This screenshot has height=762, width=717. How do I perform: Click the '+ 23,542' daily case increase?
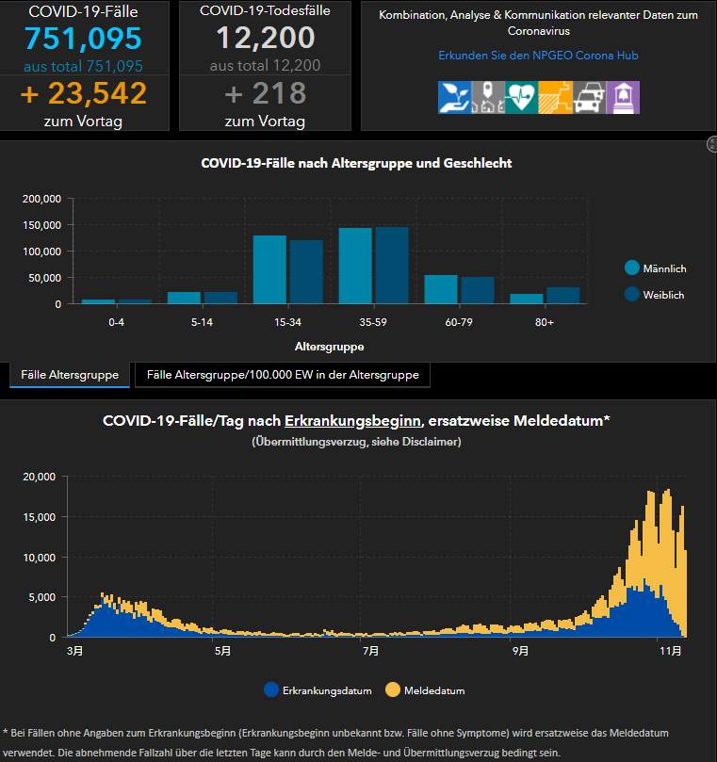(83, 93)
